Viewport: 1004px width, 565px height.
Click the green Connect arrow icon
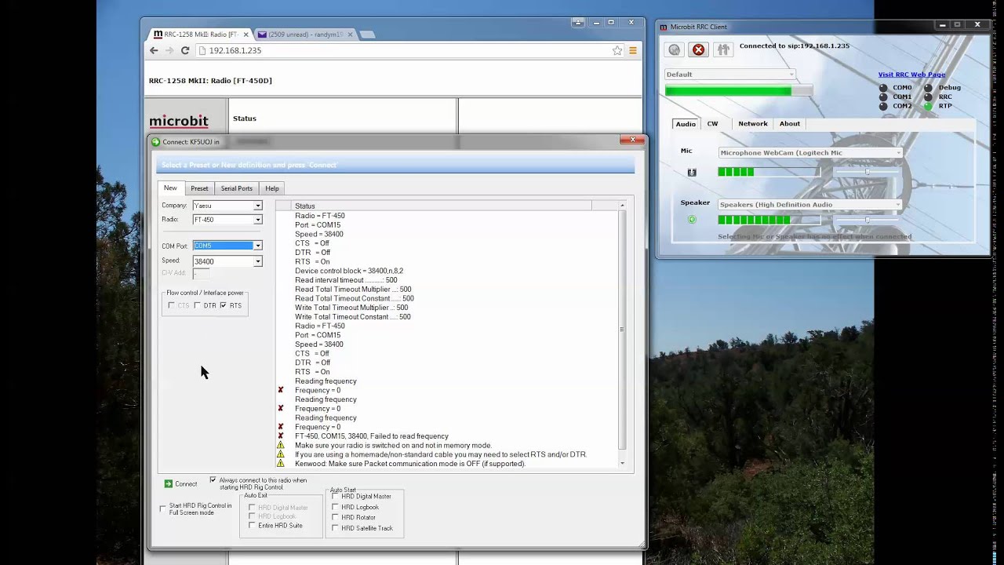pyautogui.click(x=168, y=484)
